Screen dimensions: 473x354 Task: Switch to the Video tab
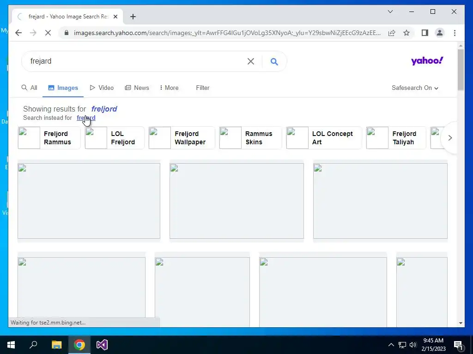tap(102, 88)
